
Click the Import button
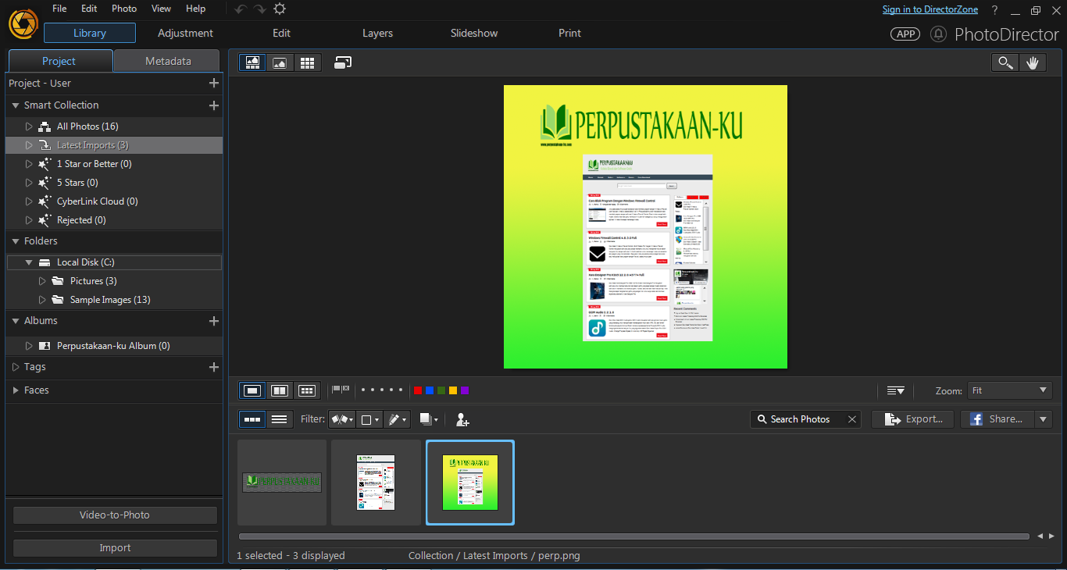[x=115, y=548]
